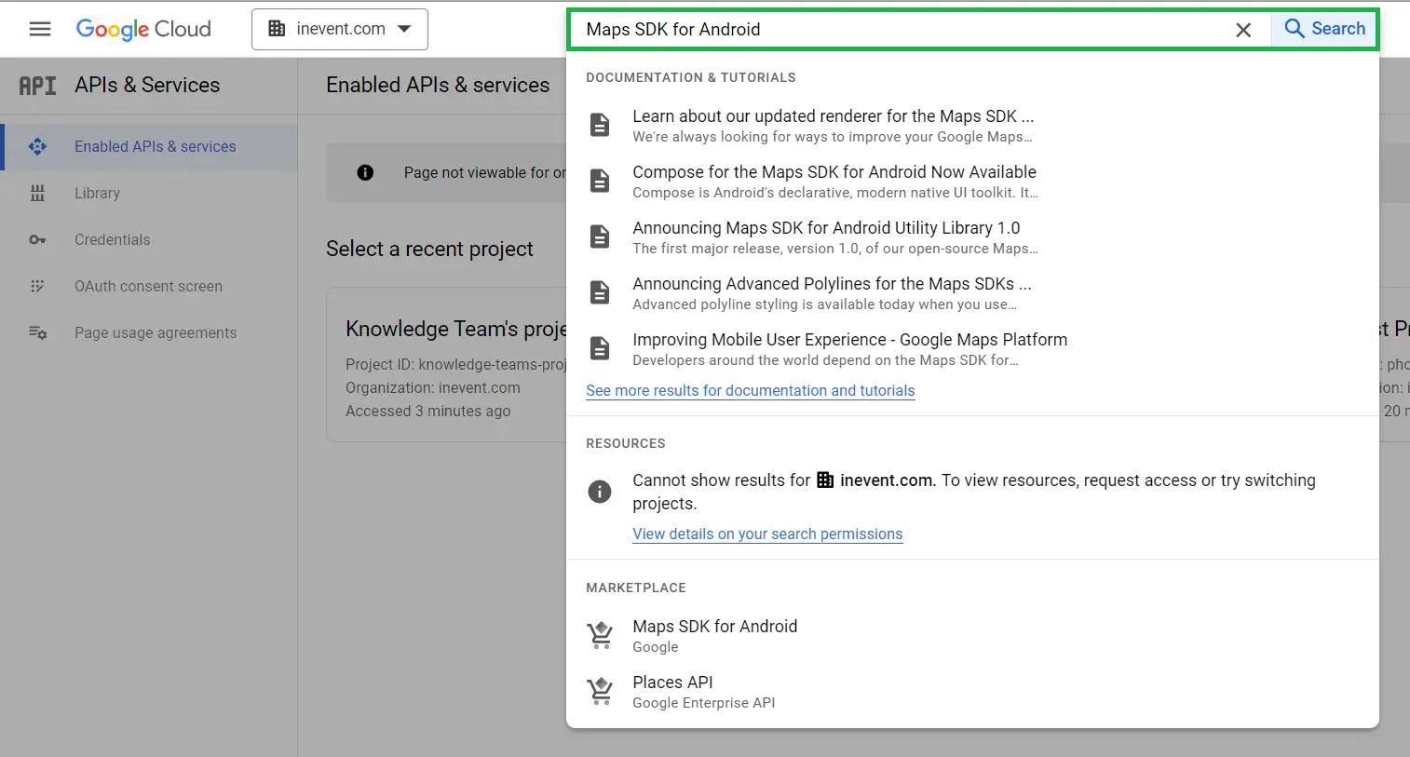Click the info icon in Resources section
The width and height of the screenshot is (1410, 757).
point(600,491)
